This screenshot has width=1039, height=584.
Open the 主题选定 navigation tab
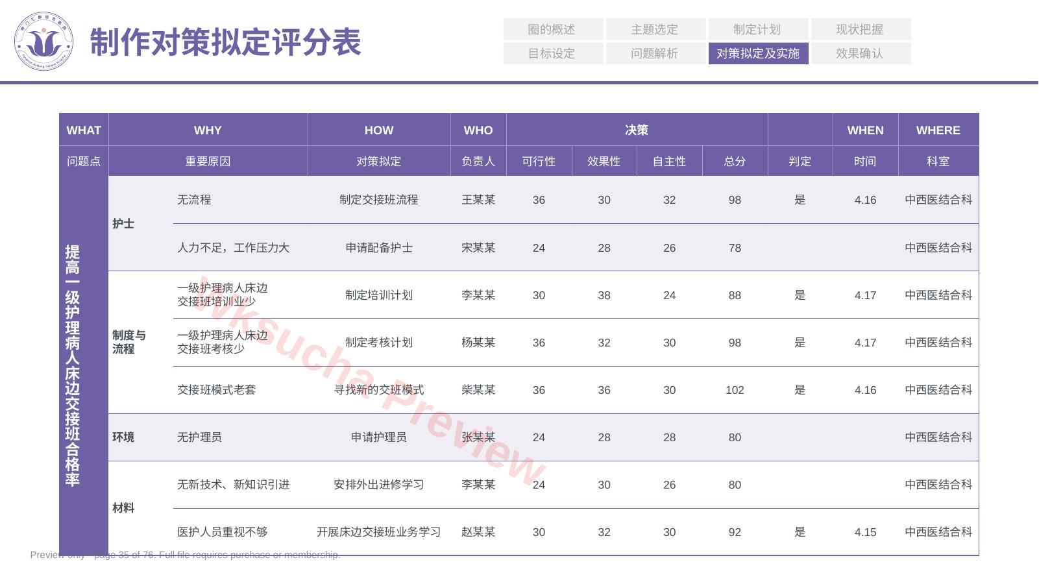click(x=655, y=29)
